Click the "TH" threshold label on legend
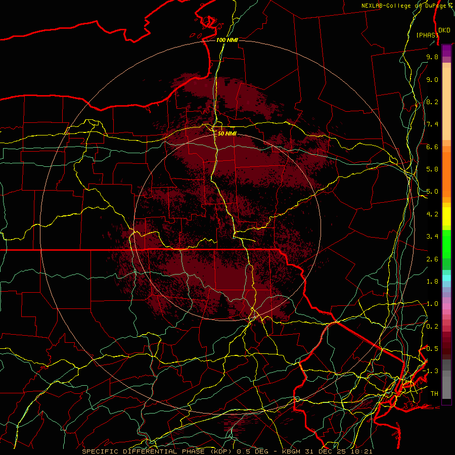Image resolution: width=455 pixels, height=455 pixels. point(434,393)
